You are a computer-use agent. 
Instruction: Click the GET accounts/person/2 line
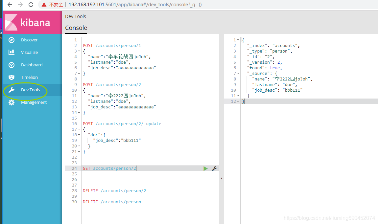[109, 168]
